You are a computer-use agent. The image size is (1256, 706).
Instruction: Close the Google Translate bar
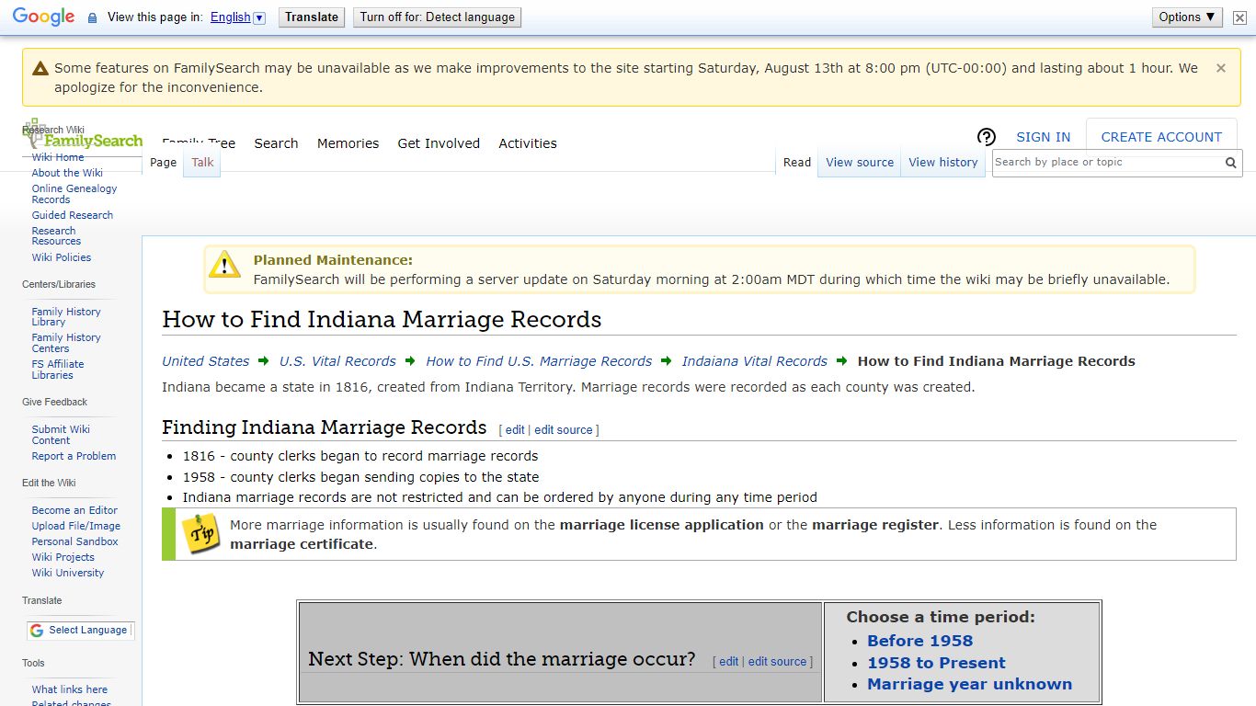pos(1239,17)
